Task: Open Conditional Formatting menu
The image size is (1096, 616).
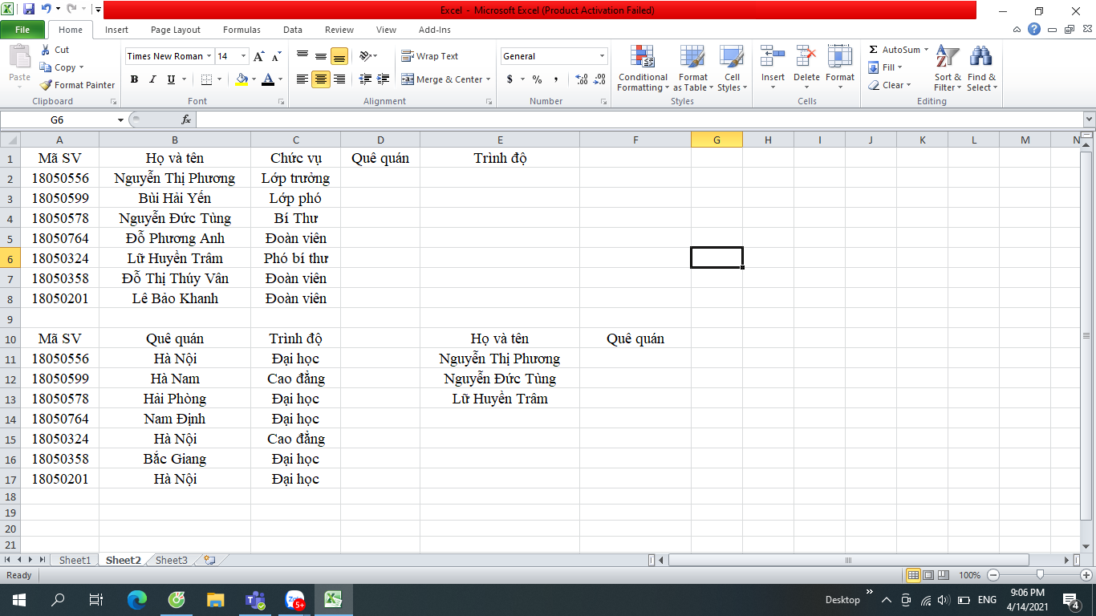Action: [643, 69]
